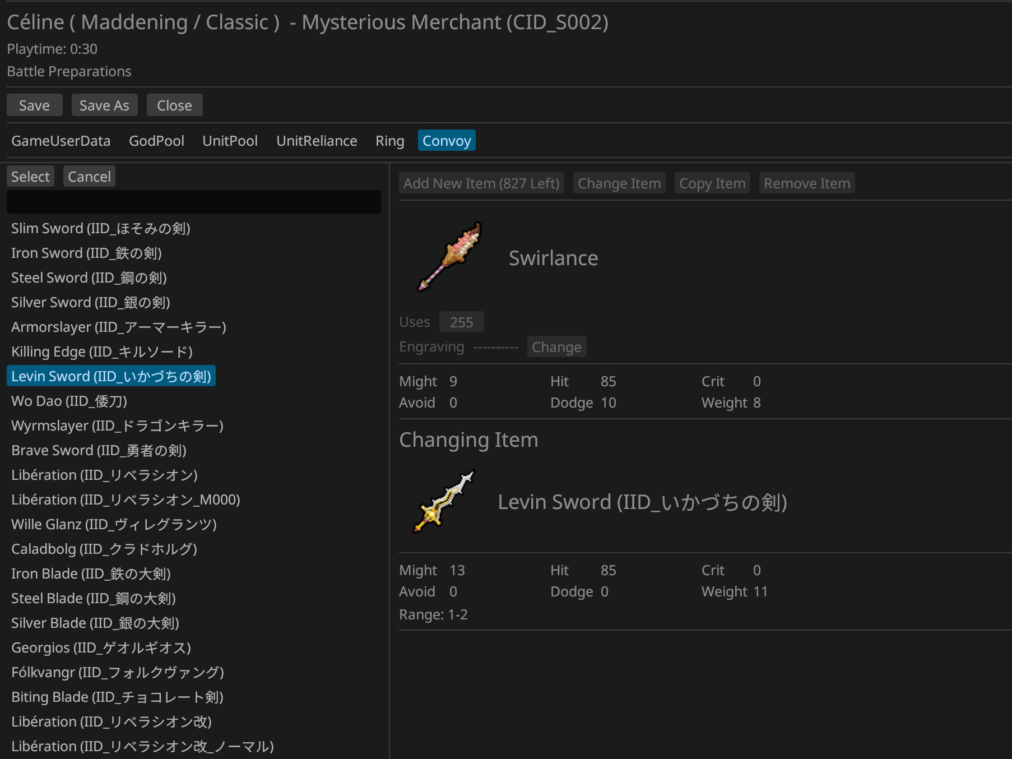This screenshot has height=759, width=1012.
Task: Change the weapon Engraving
Action: [x=556, y=346]
